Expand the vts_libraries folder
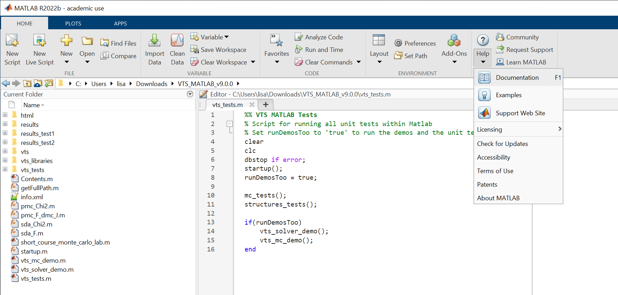Image resolution: width=618 pixels, height=295 pixels. [5, 160]
